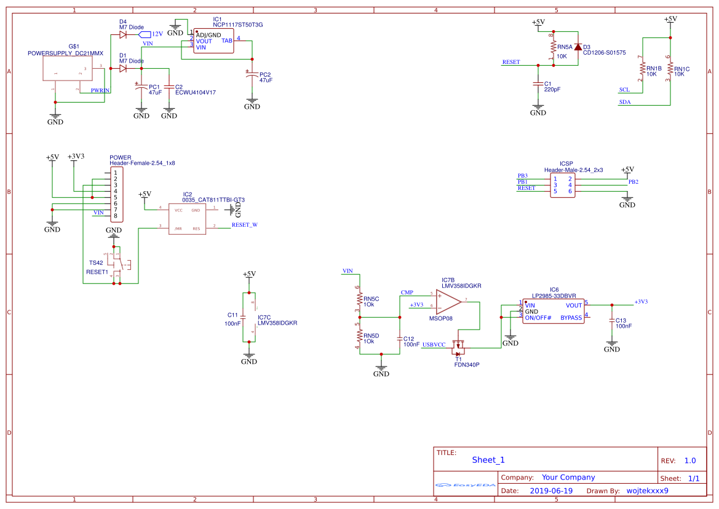This screenshot has height=509, width=719.
Task: Select the ICSP 2x3 header symbol
Action: coord(562,186)
